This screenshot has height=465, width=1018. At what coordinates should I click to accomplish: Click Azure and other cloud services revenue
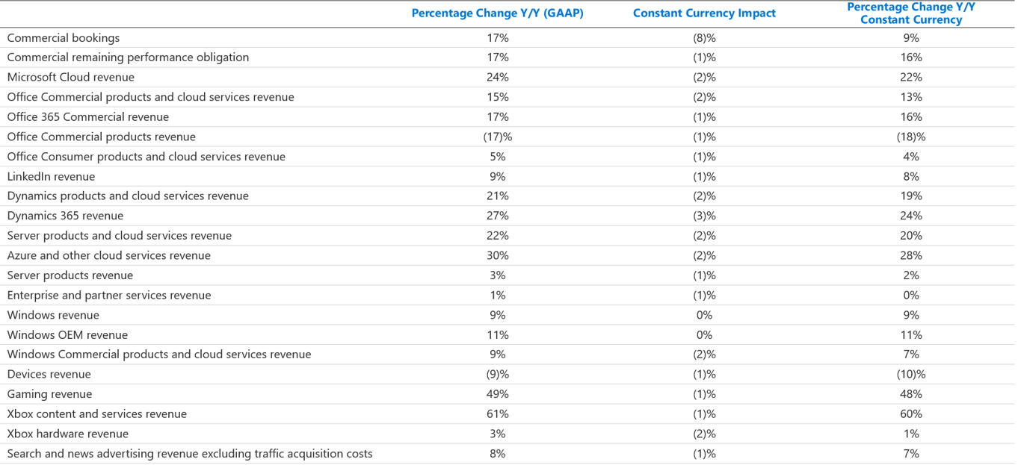click(109, 255)
